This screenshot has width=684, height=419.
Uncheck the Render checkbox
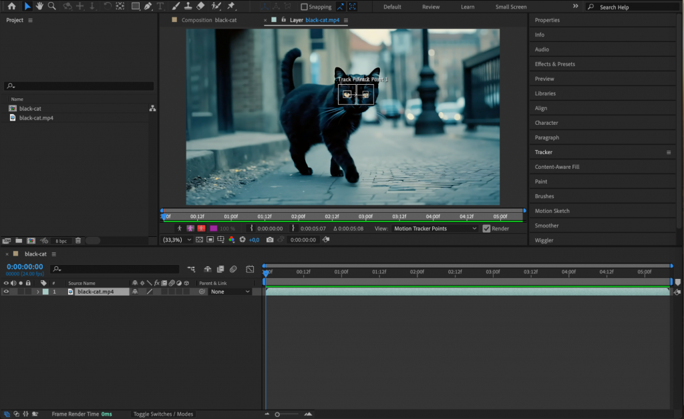[x=487, y=228]
